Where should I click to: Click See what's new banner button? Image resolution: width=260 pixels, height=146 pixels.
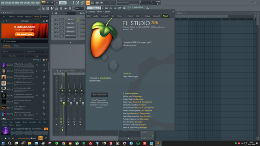[24, 34]
